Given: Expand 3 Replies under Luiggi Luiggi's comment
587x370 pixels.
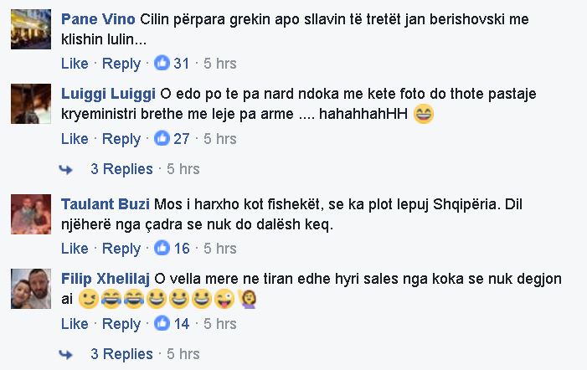Looking at the screenshot, I should (121, 169).
